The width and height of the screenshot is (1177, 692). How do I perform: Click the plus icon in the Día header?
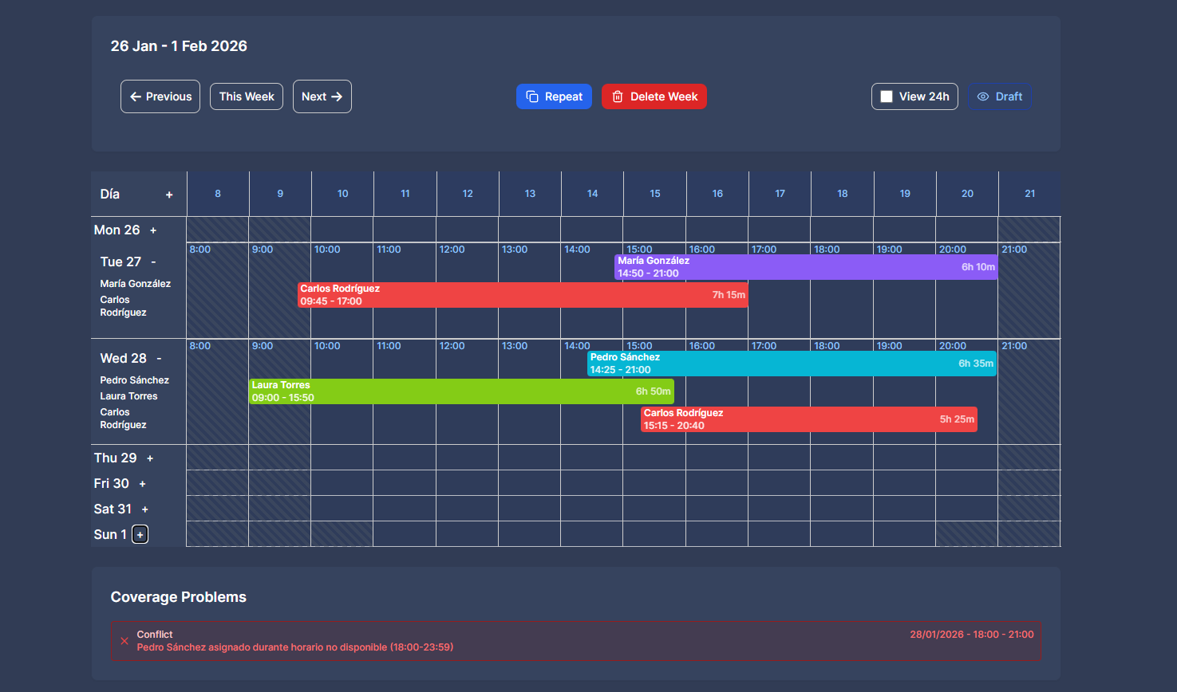[168, 194]
